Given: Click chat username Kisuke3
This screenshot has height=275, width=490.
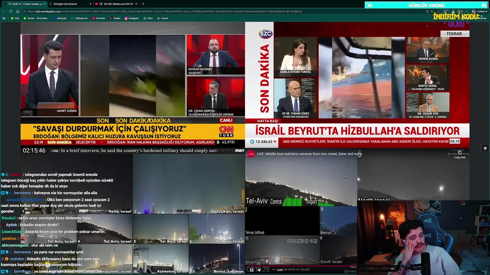Looking at the screenshot, I should (9, 218).
